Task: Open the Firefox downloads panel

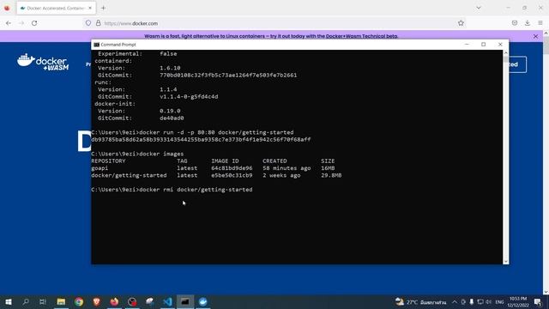Action: (x=528, y=23)
